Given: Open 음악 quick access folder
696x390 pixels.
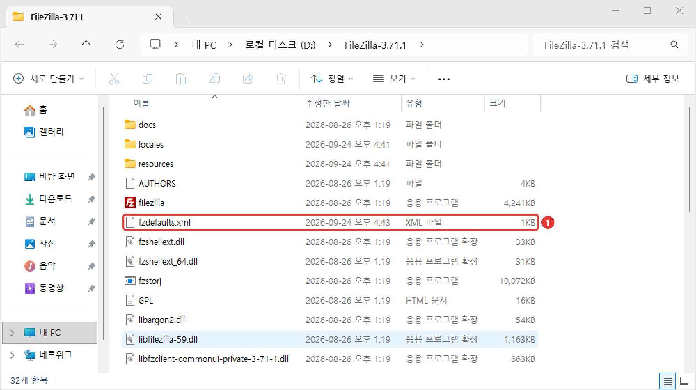Looking at the screenshot, I should (x=40, y=266).
